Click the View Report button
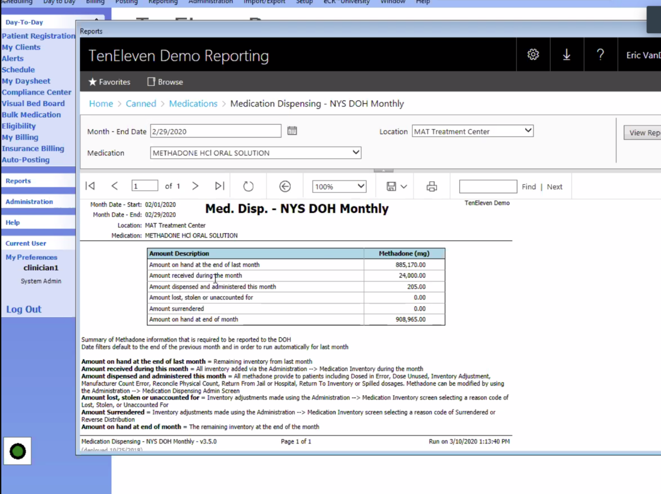Image resolution: width=661 pixels, height=494 pixels. 643,133
